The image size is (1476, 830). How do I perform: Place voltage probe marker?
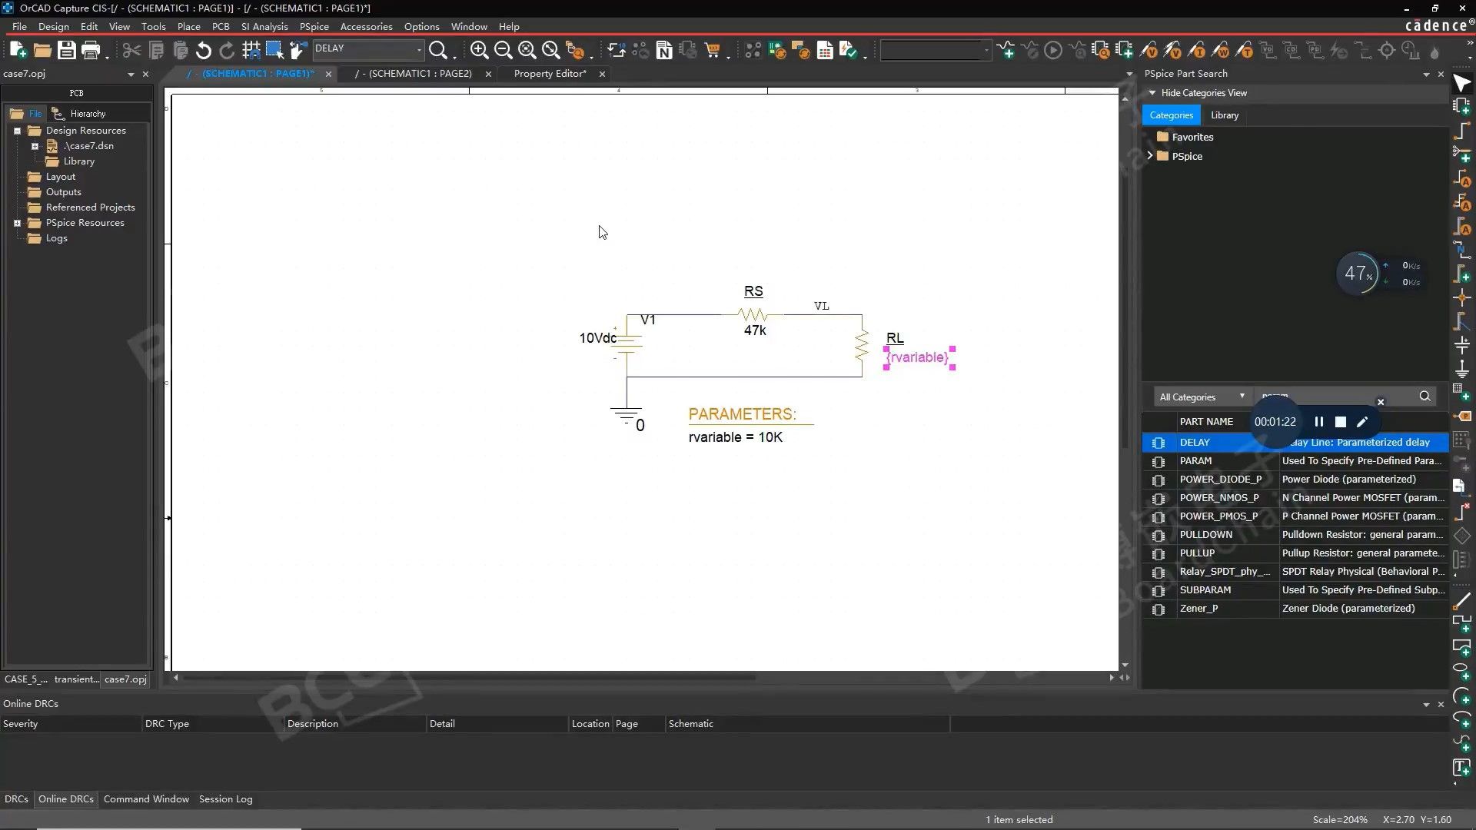click(x=1149, y=51)
